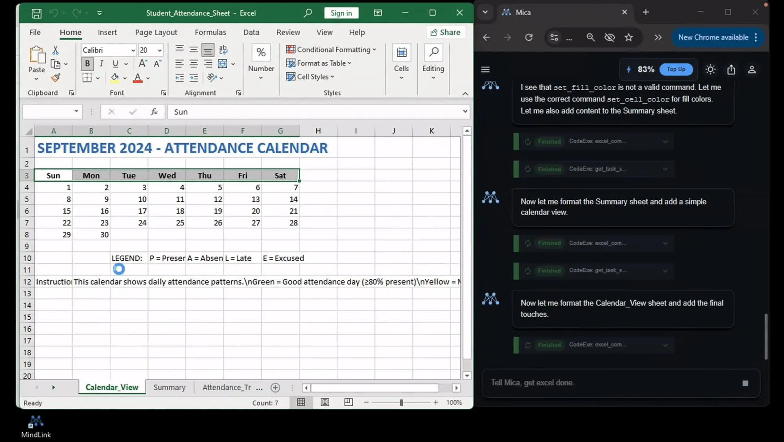This screenshot has width=784, height=442.
Task: Toggle Italic formatting
Action: (101, 63)
